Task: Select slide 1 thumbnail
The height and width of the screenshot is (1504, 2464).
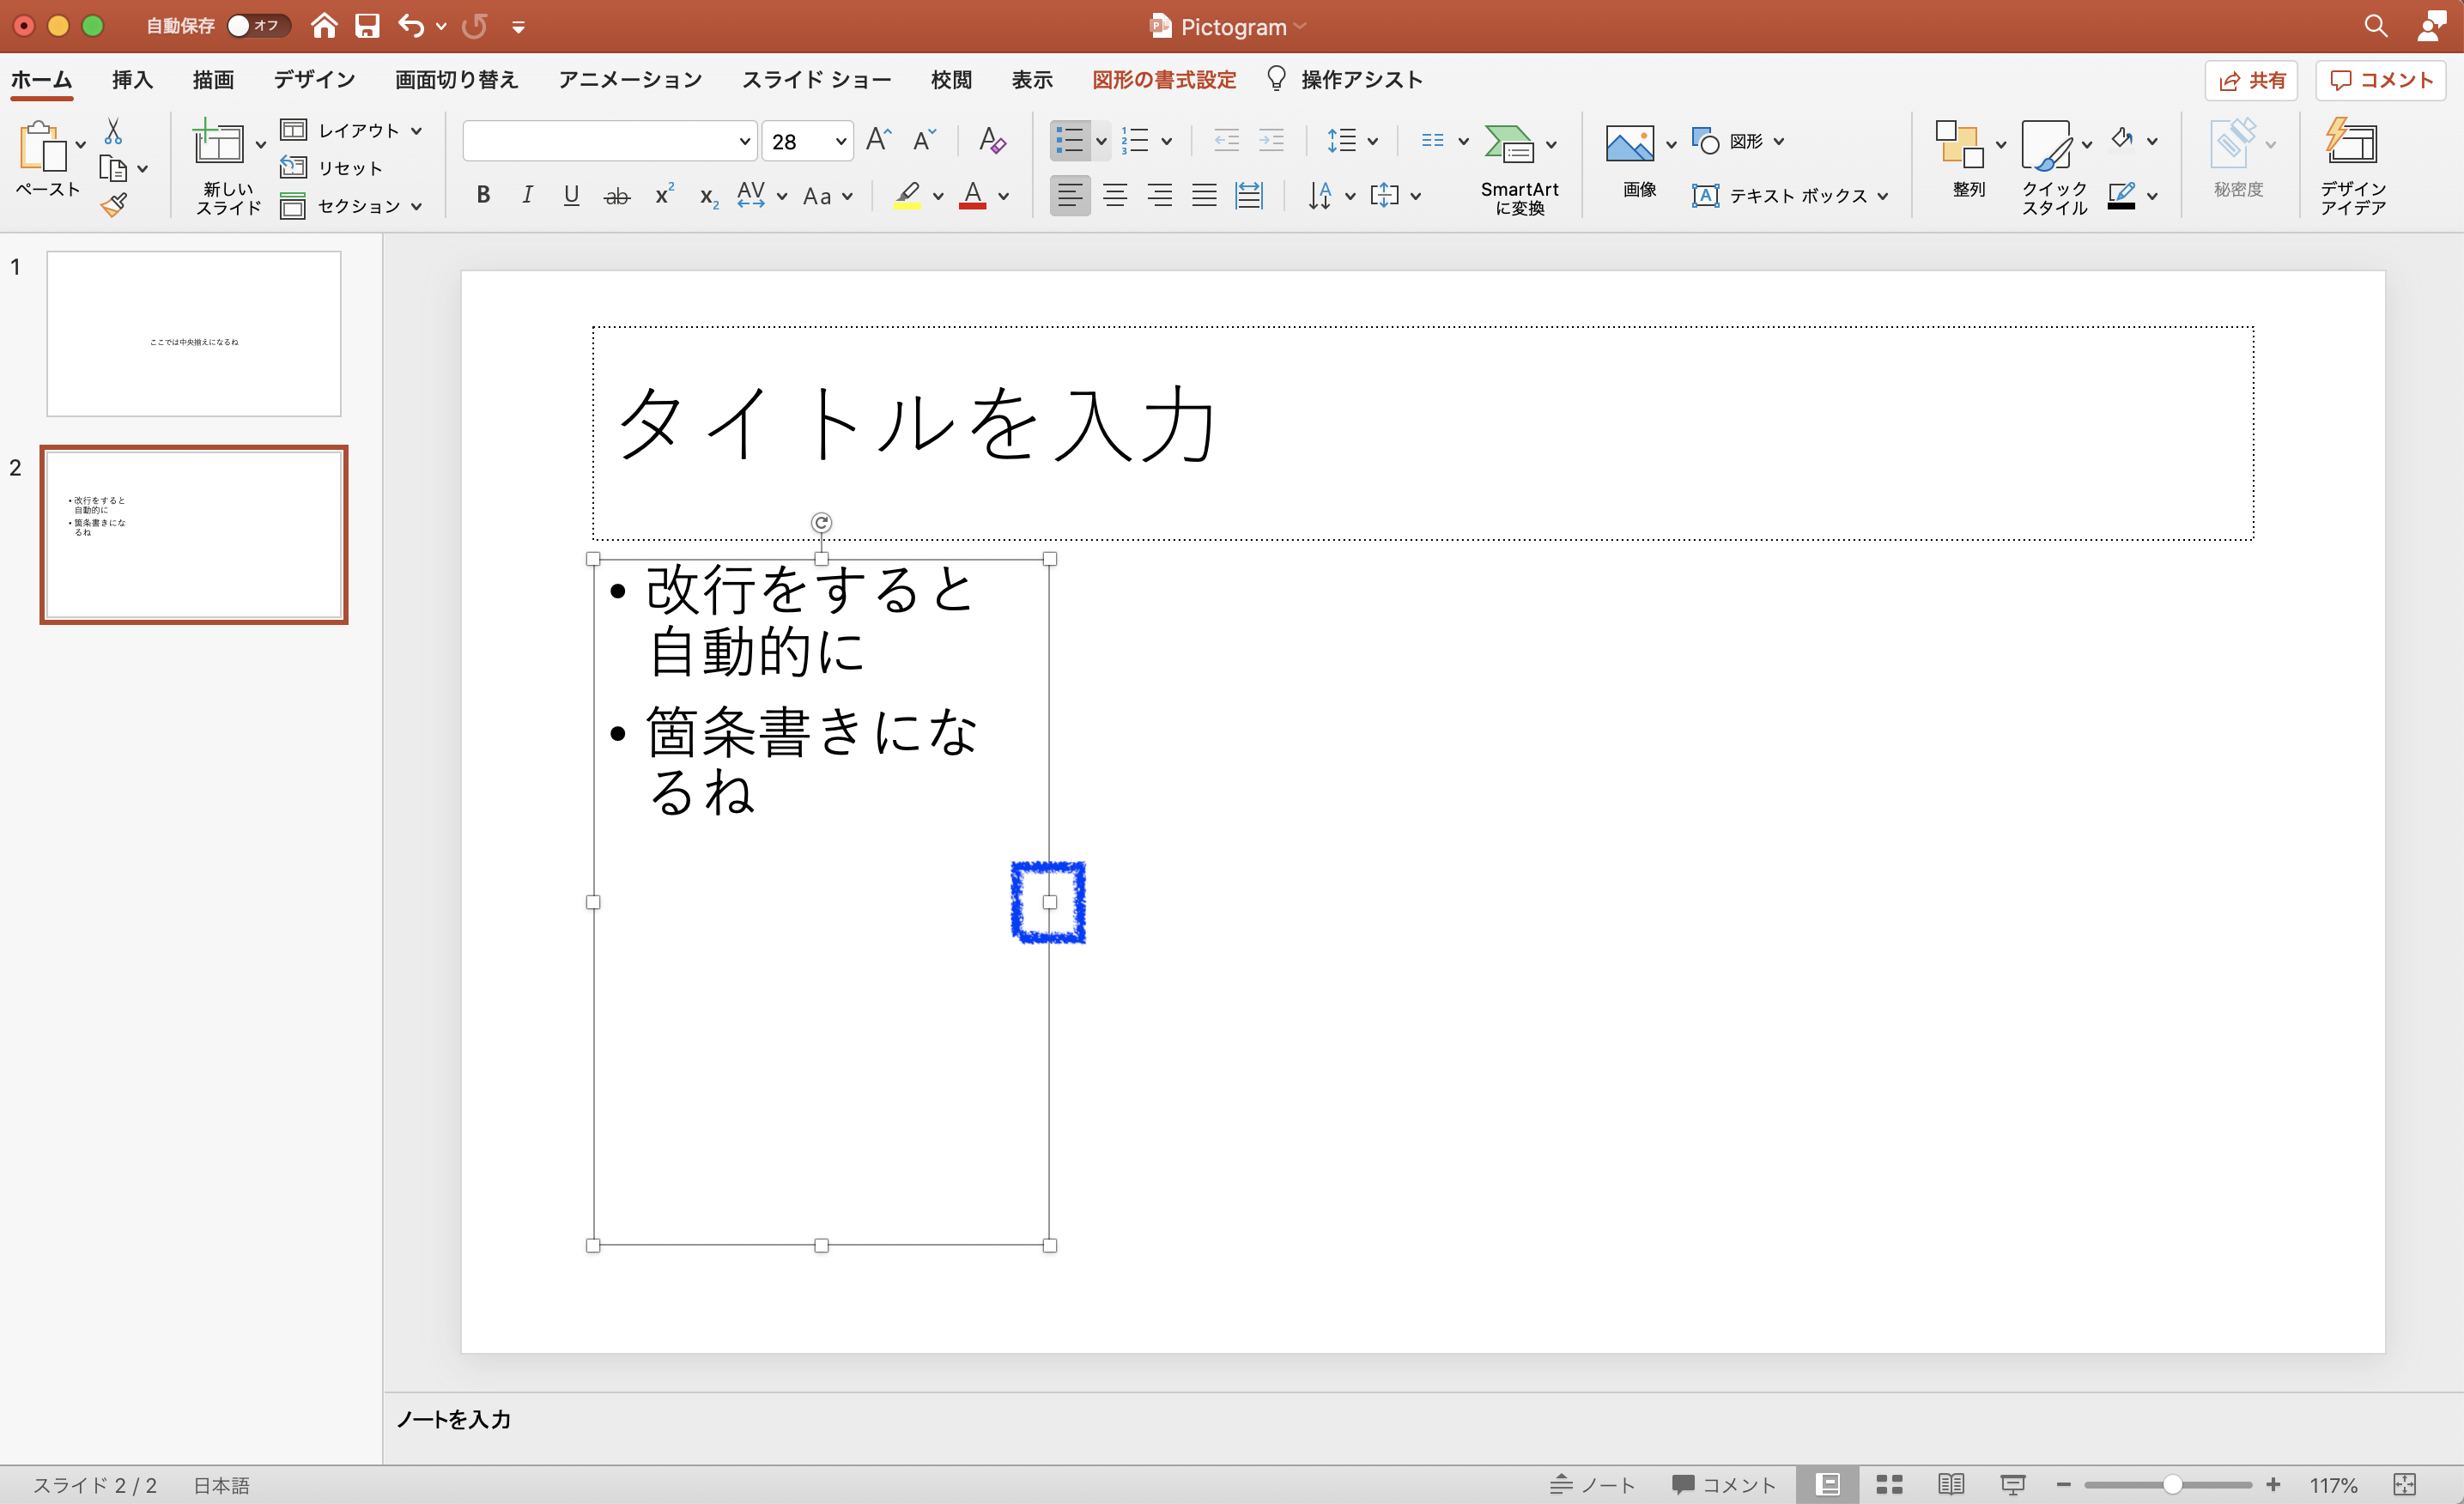Action: (194, 334)
